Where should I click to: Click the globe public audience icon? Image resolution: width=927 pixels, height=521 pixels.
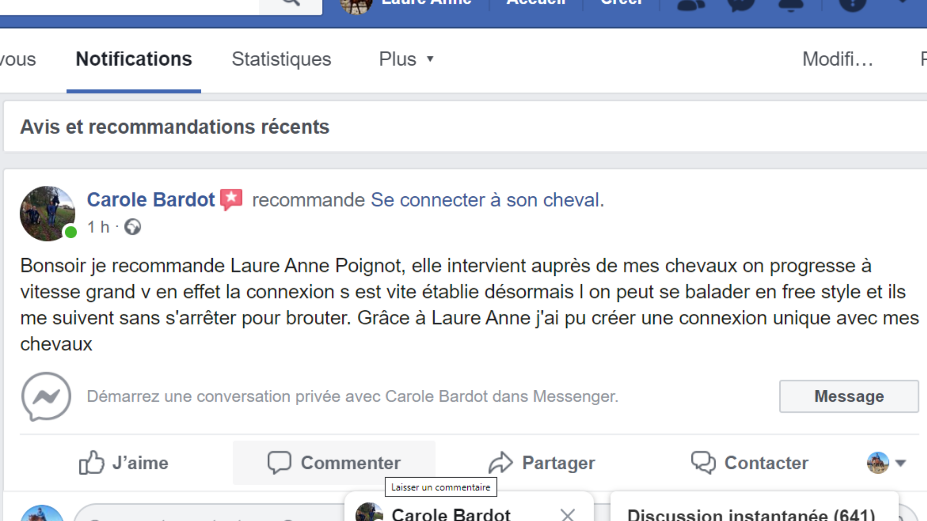tap(132, 227)
